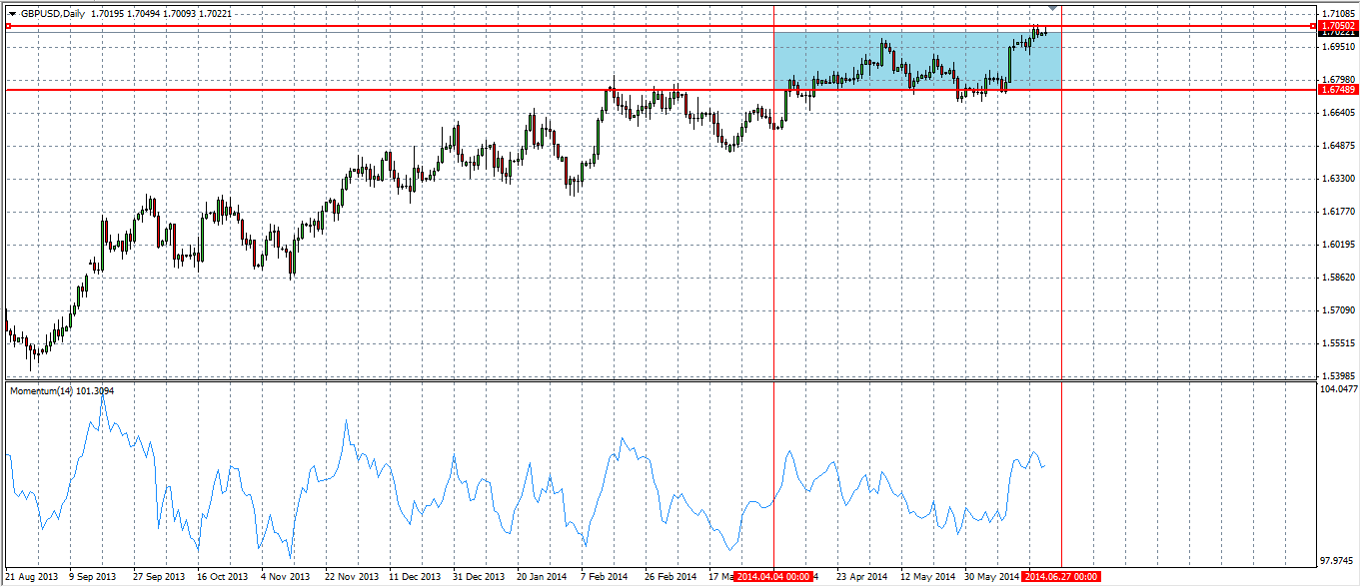The height and width of the screenshot is (587, 1360).
Task: Click the 27 Sep 2013 date label
Action: [159, 577]
